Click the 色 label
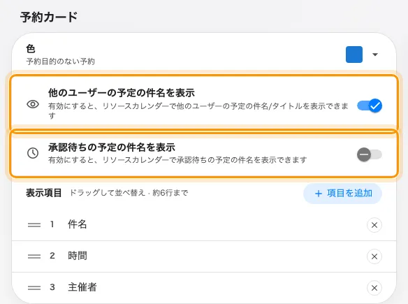Viewport: 408px width, 304px height. pyautogui.click(x=31, y=49)
